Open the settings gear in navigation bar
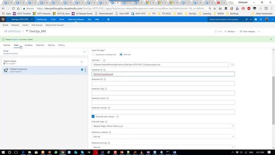Viewport: 275px width, 155px height. click(108, 19)
